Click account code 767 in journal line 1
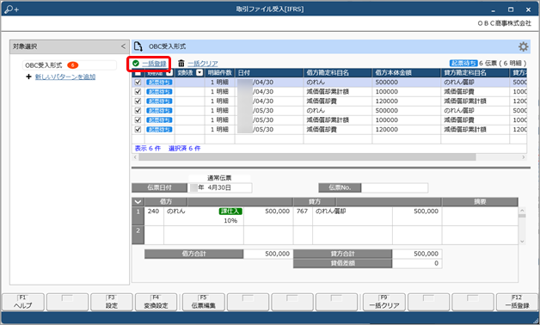The image size is (540, 325). pos(302,211)
